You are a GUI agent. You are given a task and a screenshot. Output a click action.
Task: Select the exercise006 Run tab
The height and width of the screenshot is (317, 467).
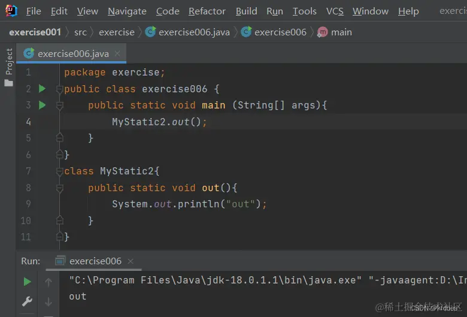point(95,261)
